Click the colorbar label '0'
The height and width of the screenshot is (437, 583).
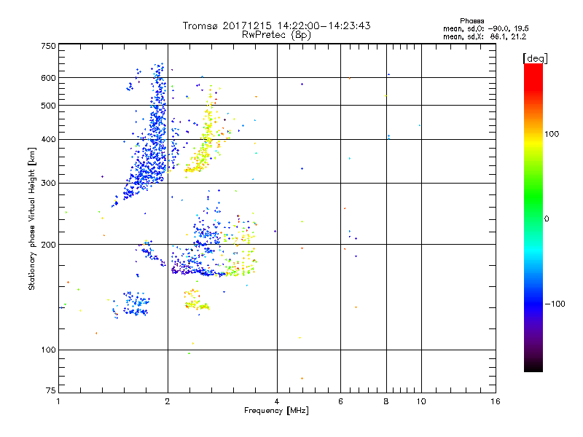(x=547, y=219)
